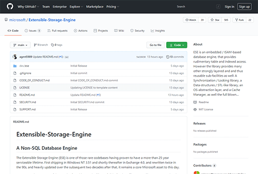Open the Contributors 4 link

tap(205, 165)
